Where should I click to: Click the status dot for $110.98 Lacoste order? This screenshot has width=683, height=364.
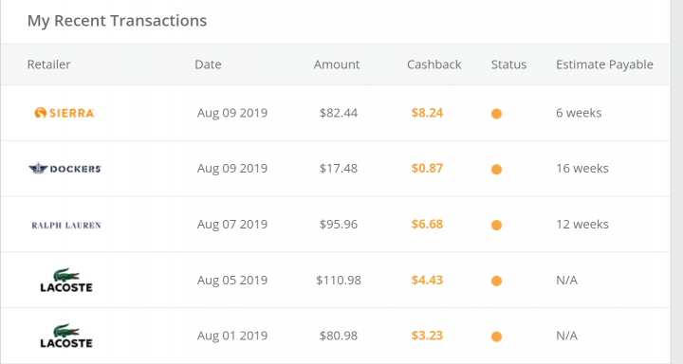click(x=496, y=281)
